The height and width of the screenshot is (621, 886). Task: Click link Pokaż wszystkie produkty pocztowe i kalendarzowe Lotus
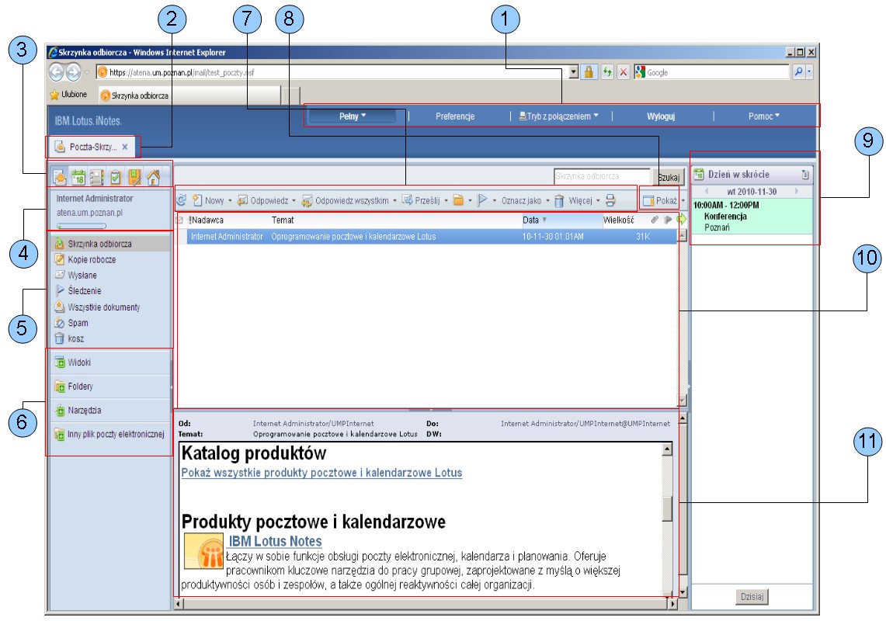pyautogui.click(x=321, y=473)
